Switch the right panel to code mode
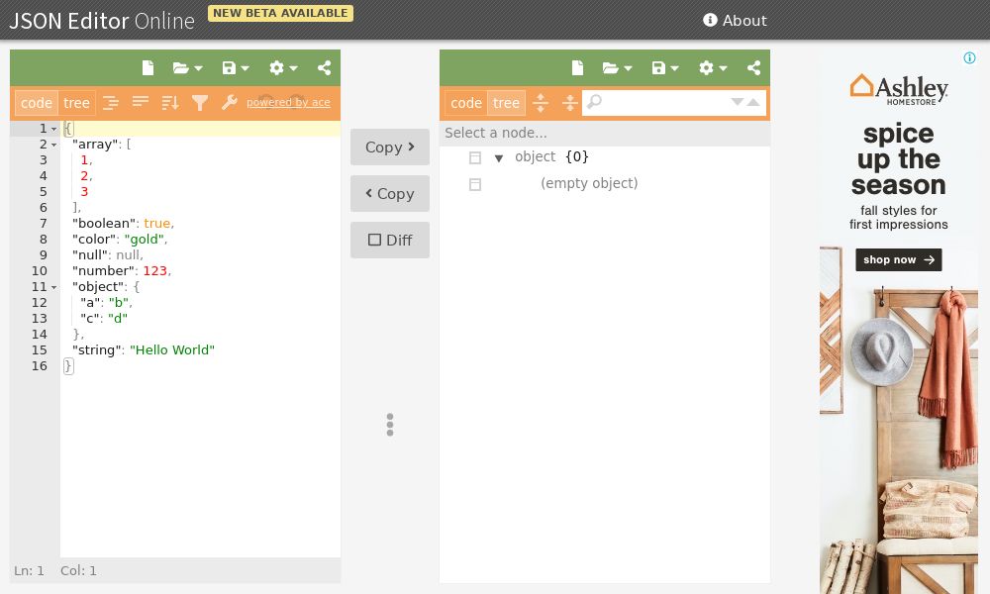The width and height of the screenshot is (990, 594). tap(466, 102)
